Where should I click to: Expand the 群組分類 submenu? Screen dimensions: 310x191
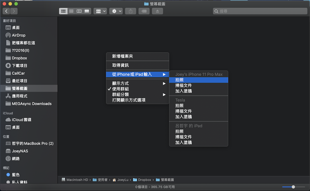tap(137, 95)
